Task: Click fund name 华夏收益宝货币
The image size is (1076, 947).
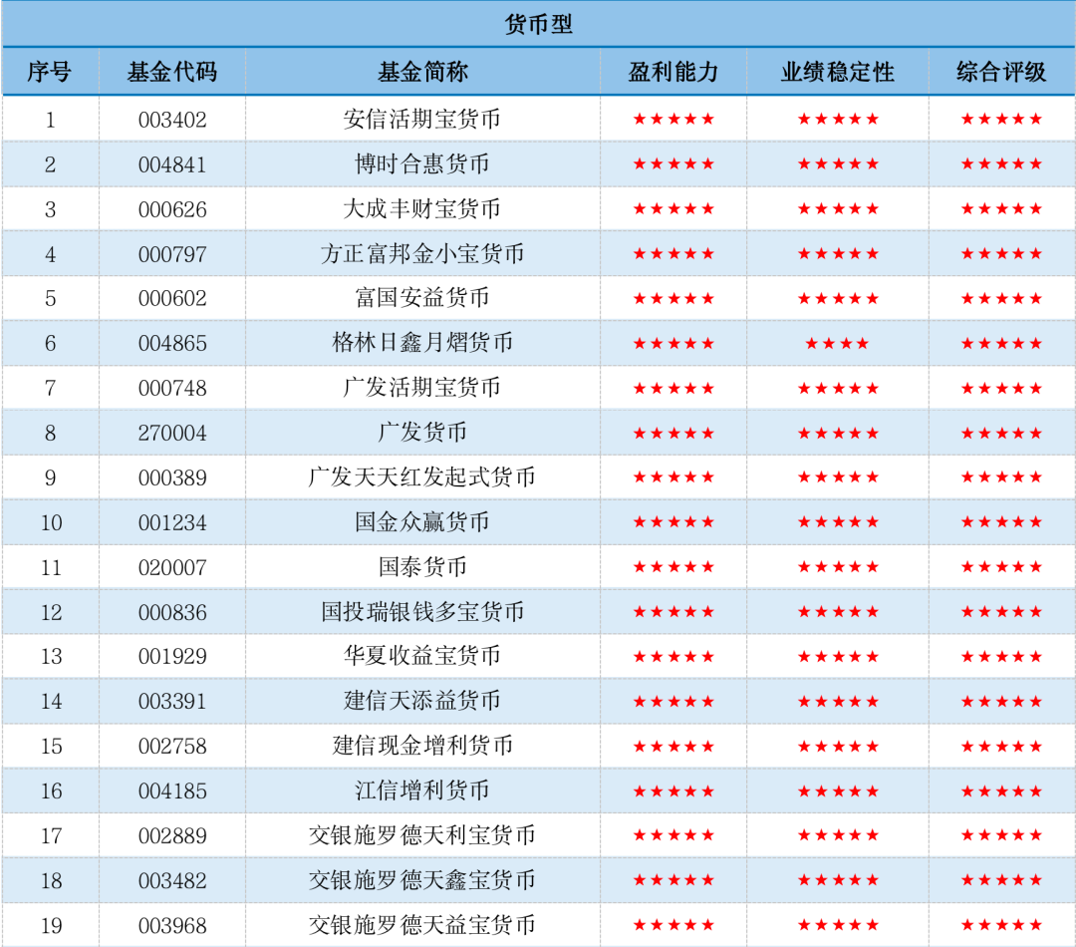Action: [x=422, y=655]
